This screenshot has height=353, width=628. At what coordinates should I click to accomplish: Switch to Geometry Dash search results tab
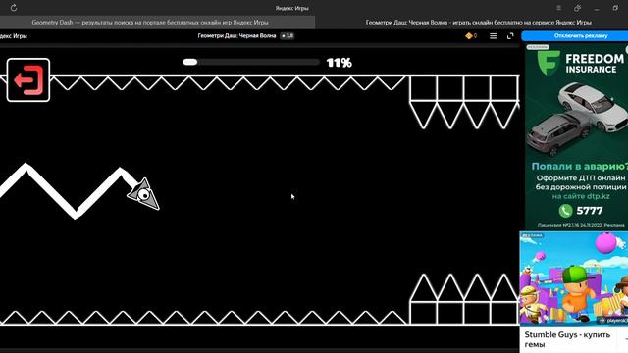coord(150,23)
